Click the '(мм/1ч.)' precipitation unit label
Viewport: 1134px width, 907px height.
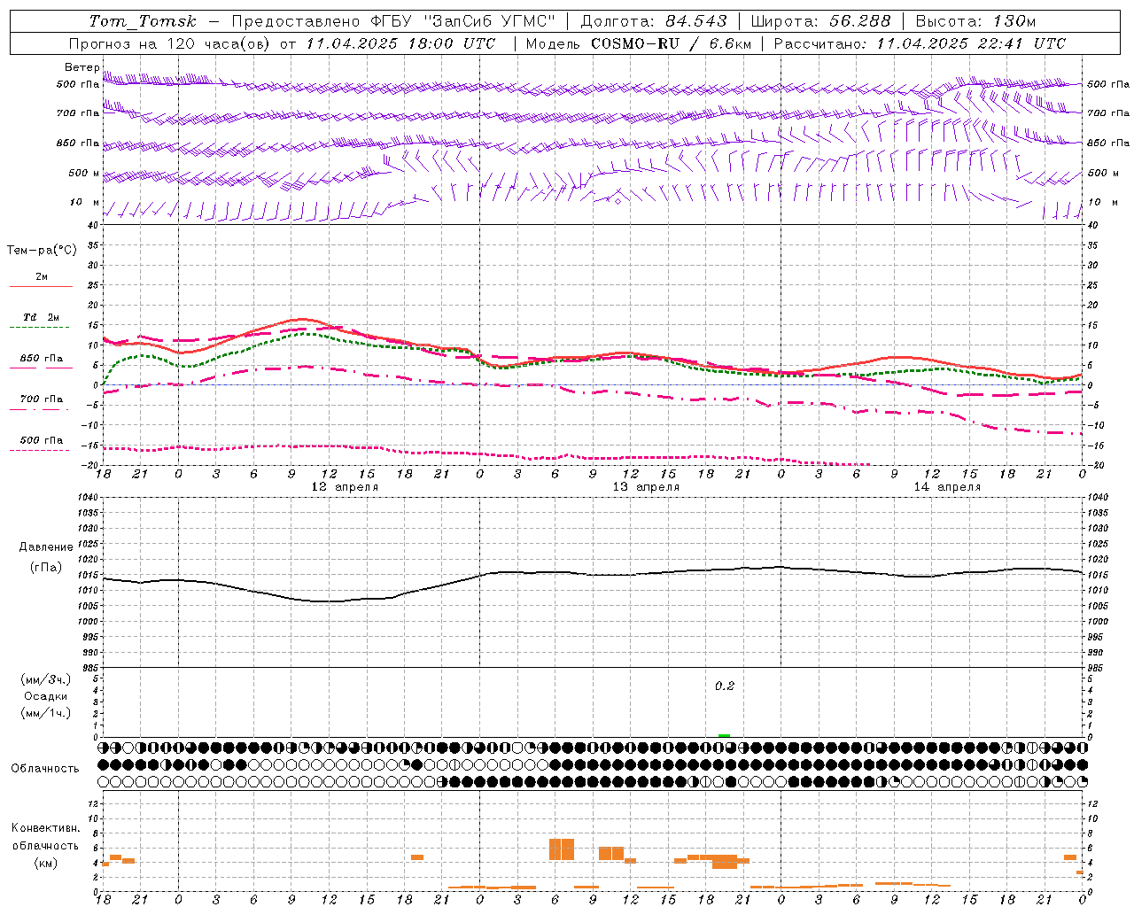[46, 713]
